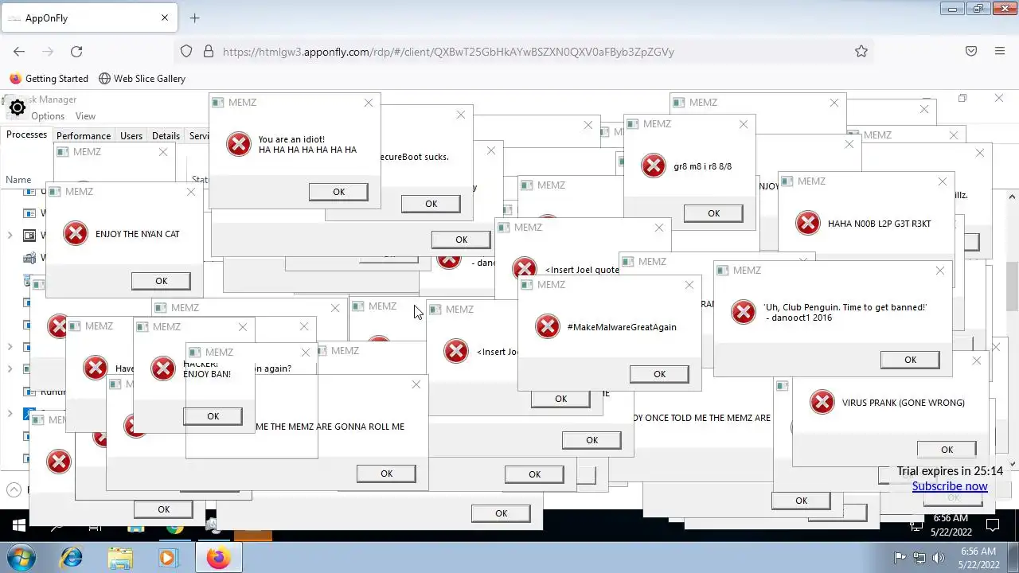Viewport: 1019px width, 573px height.
Task: Open the Firefox hamburger application menu
Action: (x=1000, y=51)
